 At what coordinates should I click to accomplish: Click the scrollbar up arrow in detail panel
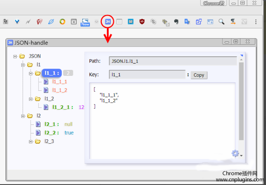(241, 60)
